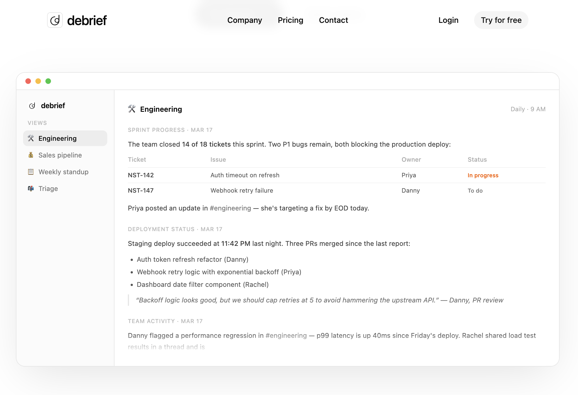
Task: Click the Daily · 9 AM schedule label
Action: tap(528, 109)
